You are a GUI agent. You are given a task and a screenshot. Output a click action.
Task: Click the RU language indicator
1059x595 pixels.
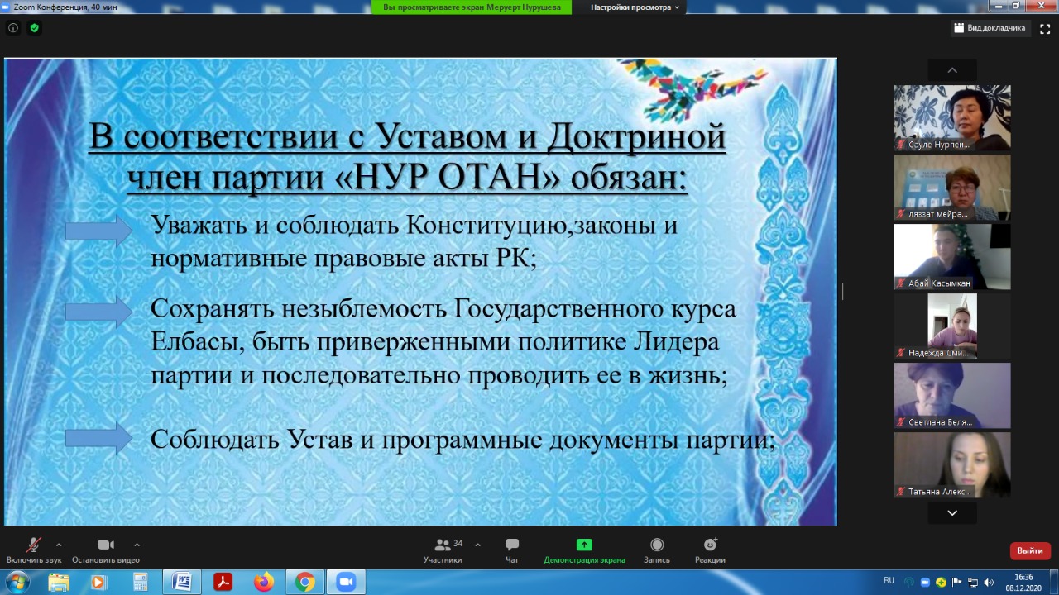pos(889,581)
